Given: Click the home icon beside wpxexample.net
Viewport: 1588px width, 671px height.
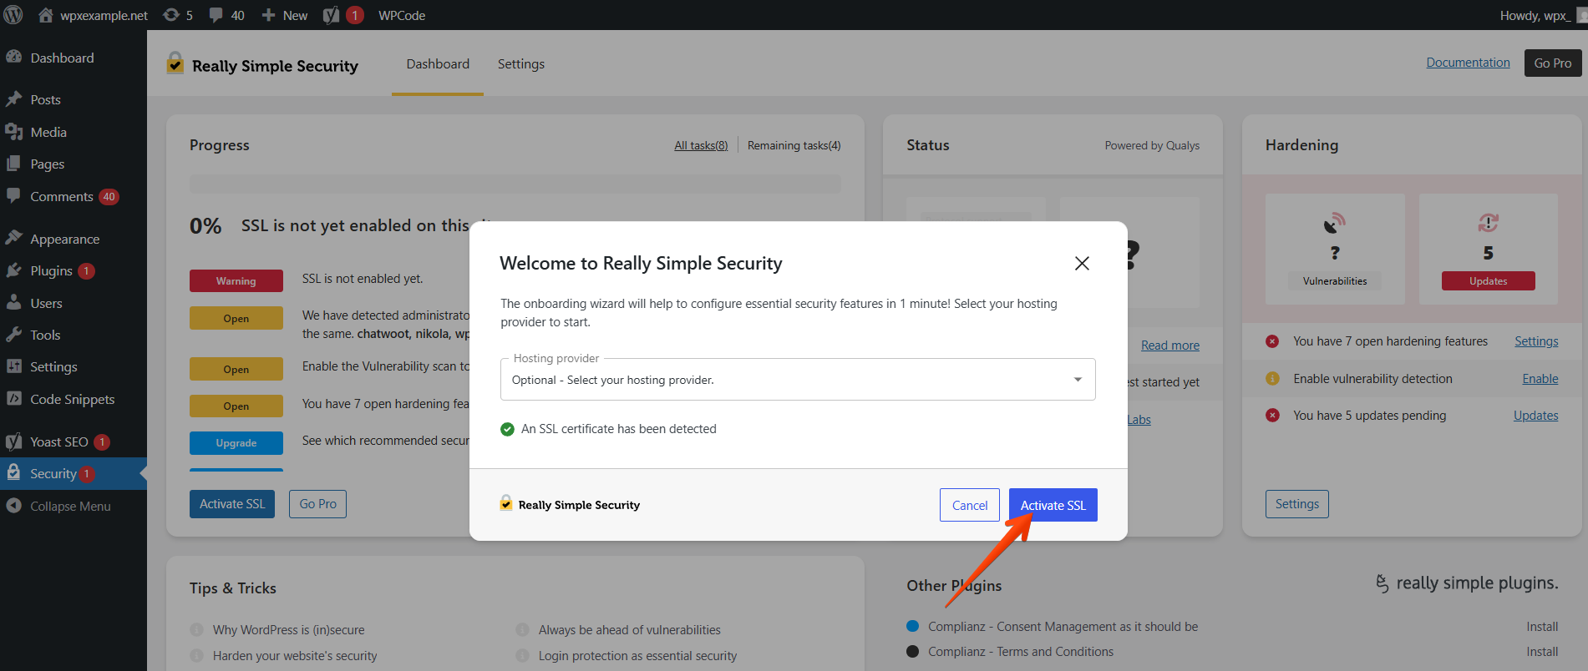Looking at the screenshot, I should pyautogui.click(x=46, y=15).
